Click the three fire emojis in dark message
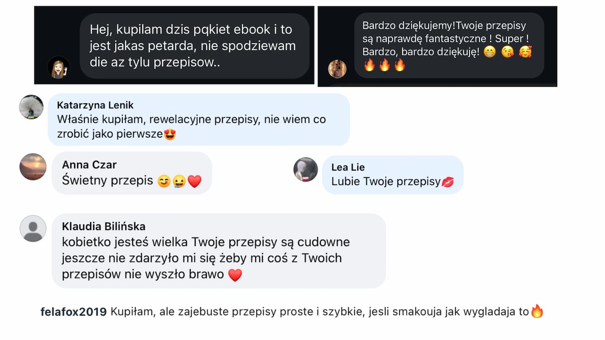605x340 pixels. coord(385,65)
